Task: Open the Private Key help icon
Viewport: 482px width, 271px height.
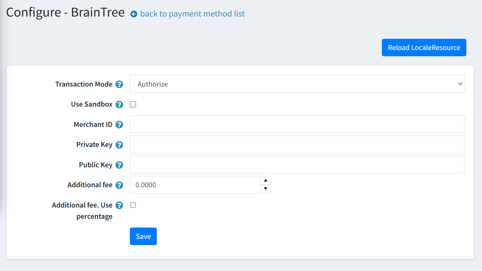Action: pos(119,144)
